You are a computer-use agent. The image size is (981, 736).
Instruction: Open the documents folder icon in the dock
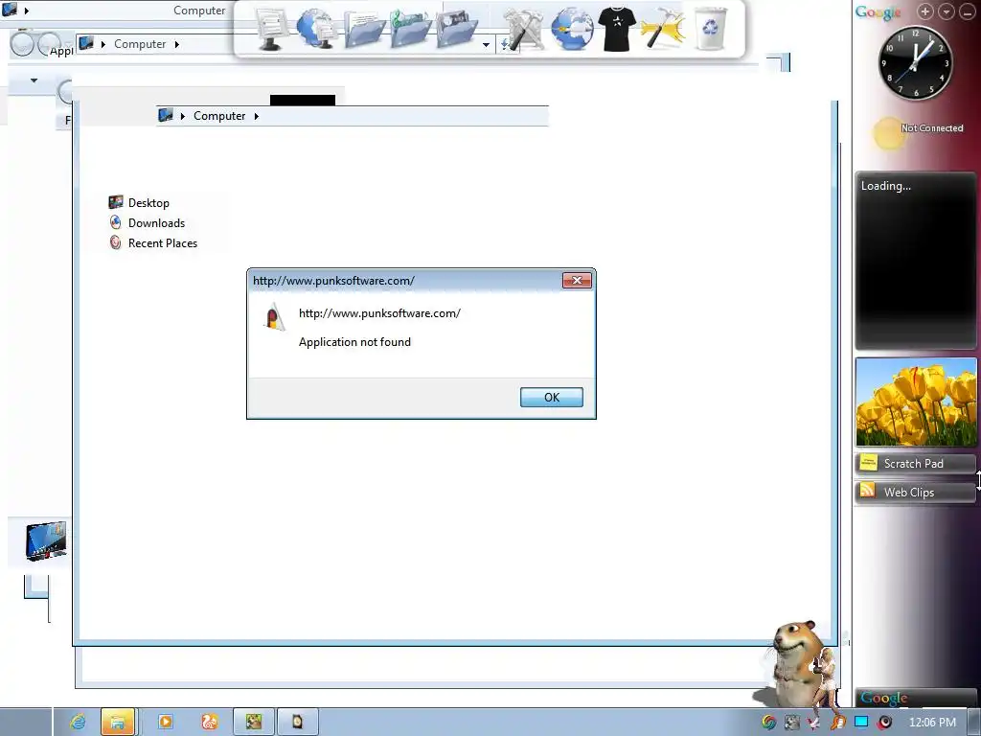point(363,29)
